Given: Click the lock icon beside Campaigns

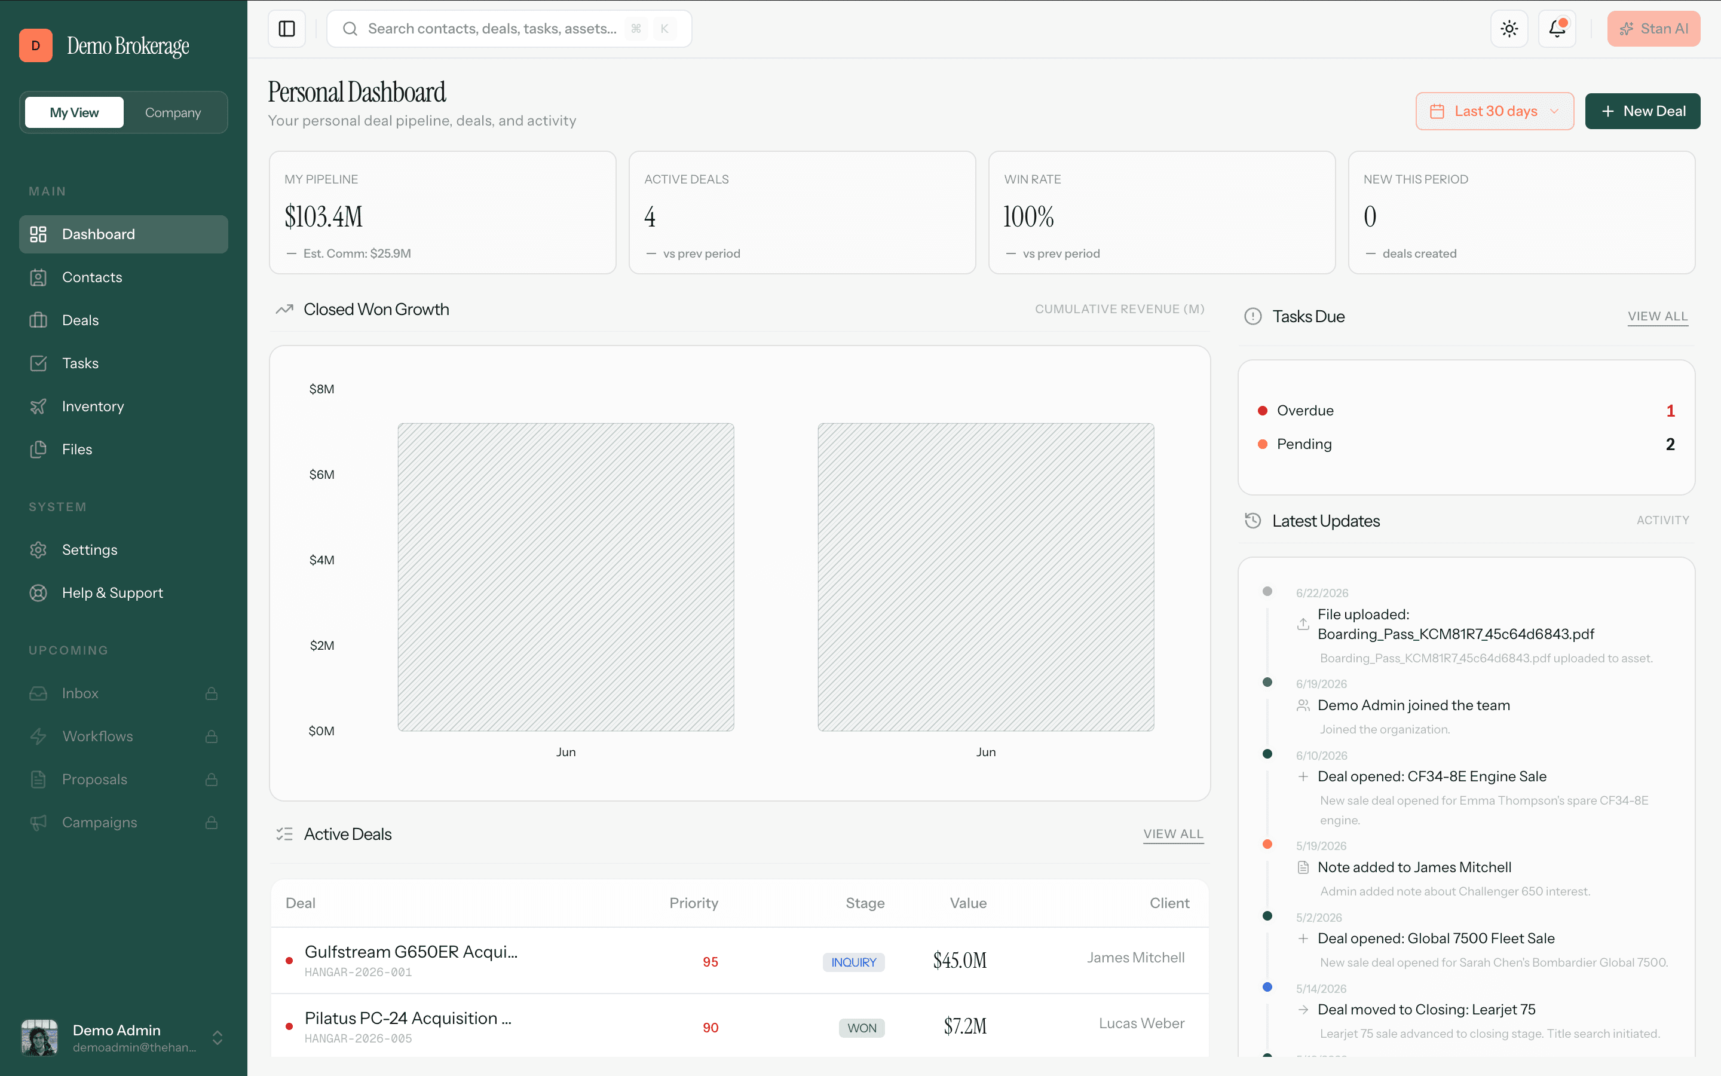Looking at the screenshot, I should (211, 823).
